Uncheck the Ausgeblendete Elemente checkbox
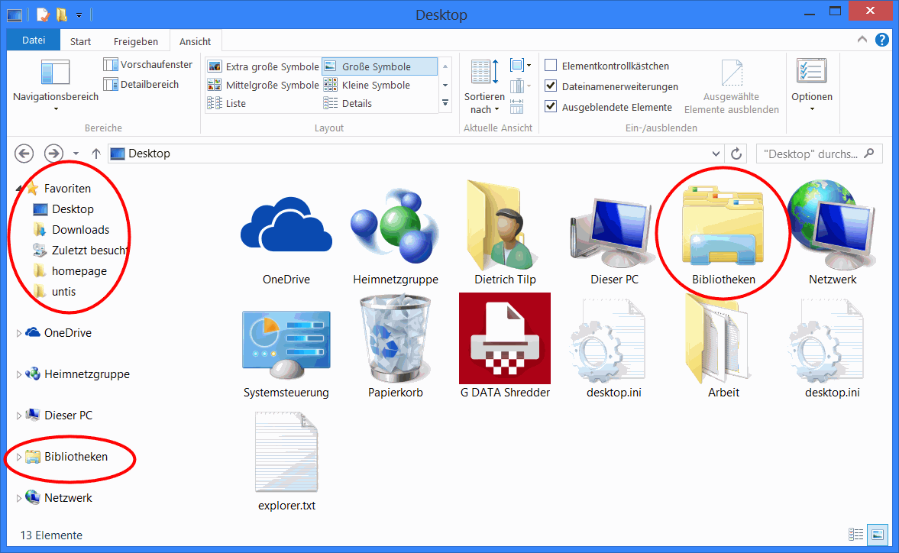The height and width of the screenshot is (553, 899). tap(551, 108)
